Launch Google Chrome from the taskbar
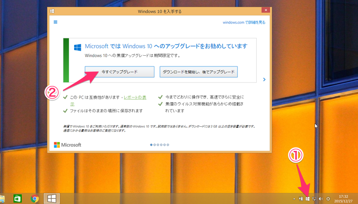The height and width of the screenshot is (204, 358). (x=35, y=199)
